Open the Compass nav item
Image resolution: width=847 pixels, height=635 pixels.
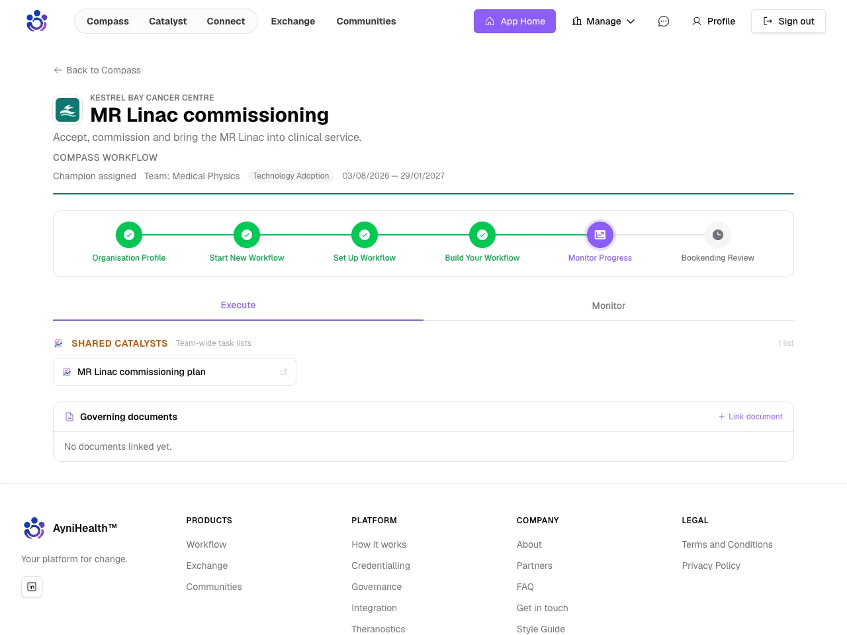108,21
